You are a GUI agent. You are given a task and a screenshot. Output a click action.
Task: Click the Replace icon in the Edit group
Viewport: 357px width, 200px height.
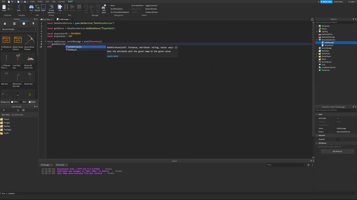pos(37,7)
